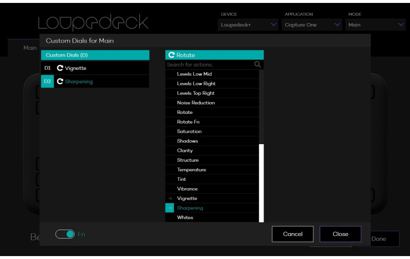The height and width of the screenshot is (259, 410).
Task: Click the rotate icon next to Vignette in D1
Action: coord(60,68)
